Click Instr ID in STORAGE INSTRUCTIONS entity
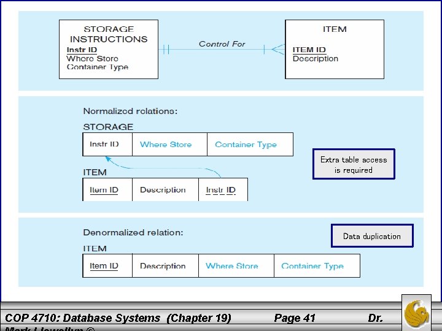 (x=82, y=50)
